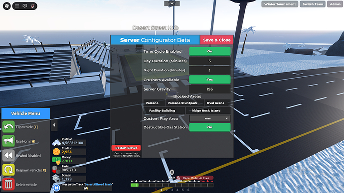The height and width of the screenshot is (193, 344).
Task: Toggle Oval Arena blocked area
Action: point(217,103)
